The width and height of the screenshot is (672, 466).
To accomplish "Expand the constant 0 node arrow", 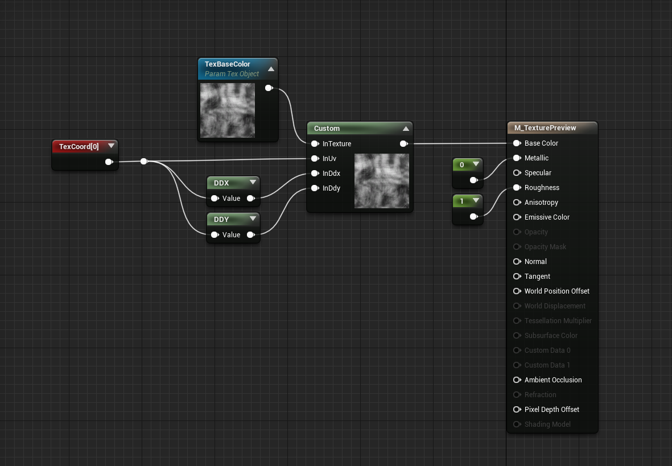I will 476,164.
